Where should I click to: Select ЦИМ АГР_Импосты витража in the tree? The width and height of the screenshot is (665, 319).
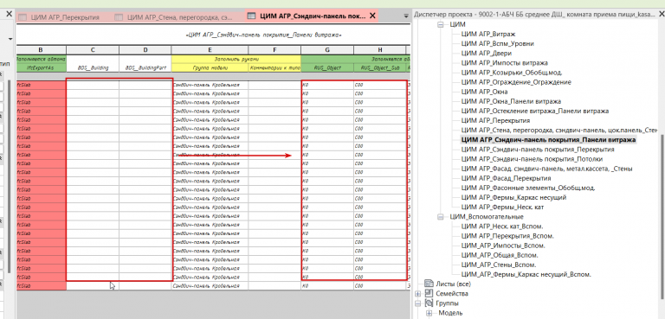click(504, 63)
